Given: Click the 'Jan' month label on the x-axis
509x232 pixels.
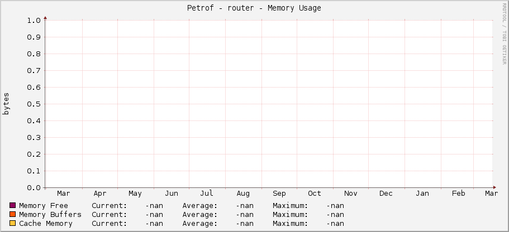Looking at the screenshot, I should point(422,194).
